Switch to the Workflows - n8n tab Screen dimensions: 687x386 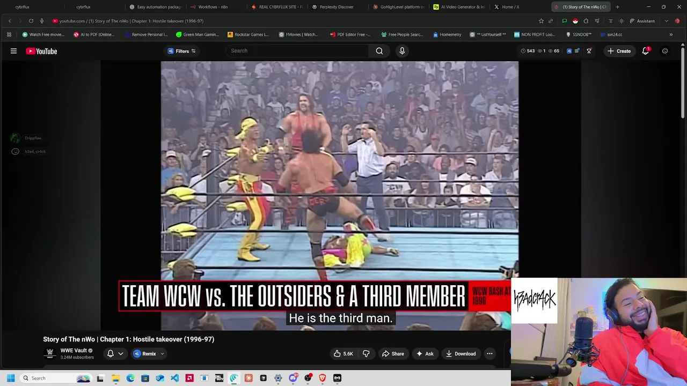coord(213,7)
